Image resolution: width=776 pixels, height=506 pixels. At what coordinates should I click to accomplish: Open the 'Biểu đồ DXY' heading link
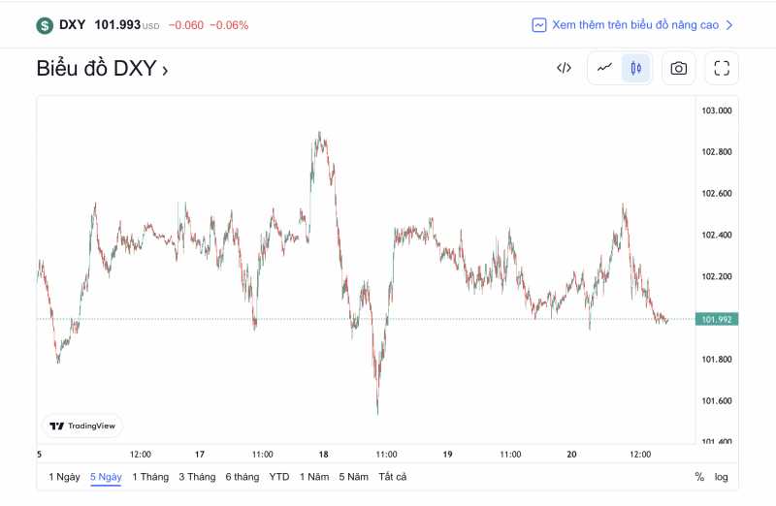[x=102, y=69]
